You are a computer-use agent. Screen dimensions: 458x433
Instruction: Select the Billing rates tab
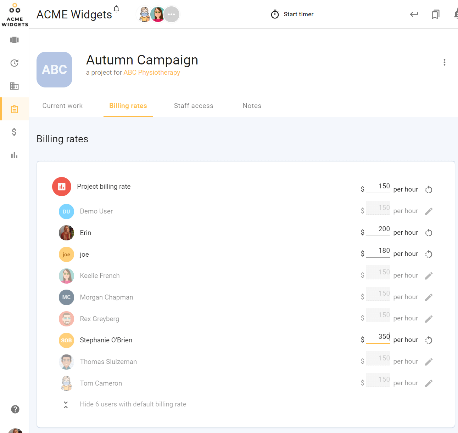click(x=128, y=106)
